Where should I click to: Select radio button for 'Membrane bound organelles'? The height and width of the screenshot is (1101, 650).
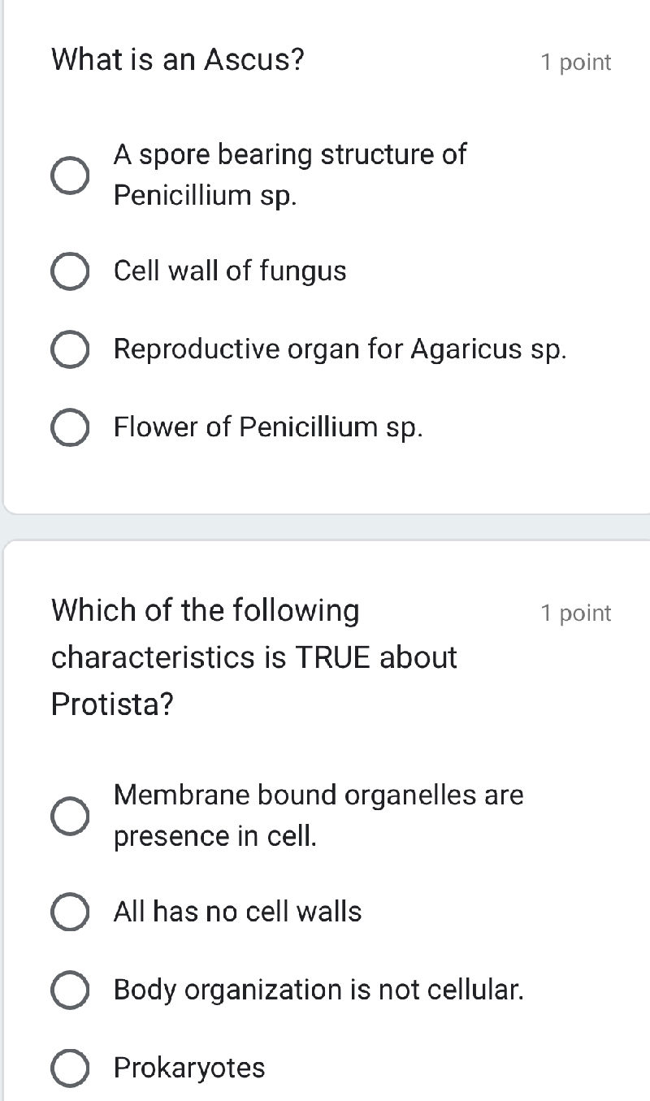point(71,816)
